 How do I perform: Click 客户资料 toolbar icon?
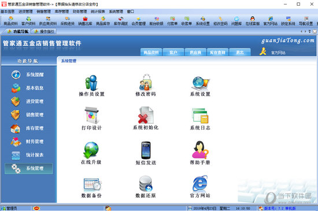[28, 21]
